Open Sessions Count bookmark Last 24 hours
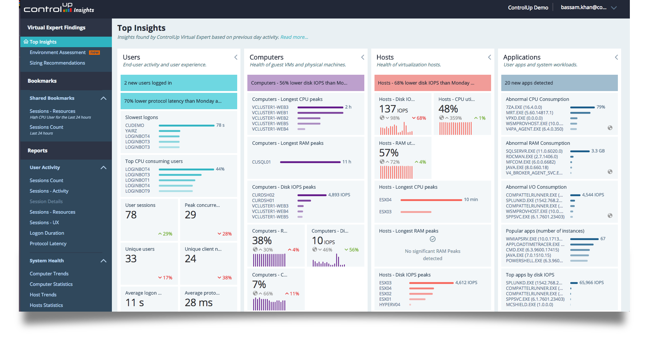 coord(46,130)
